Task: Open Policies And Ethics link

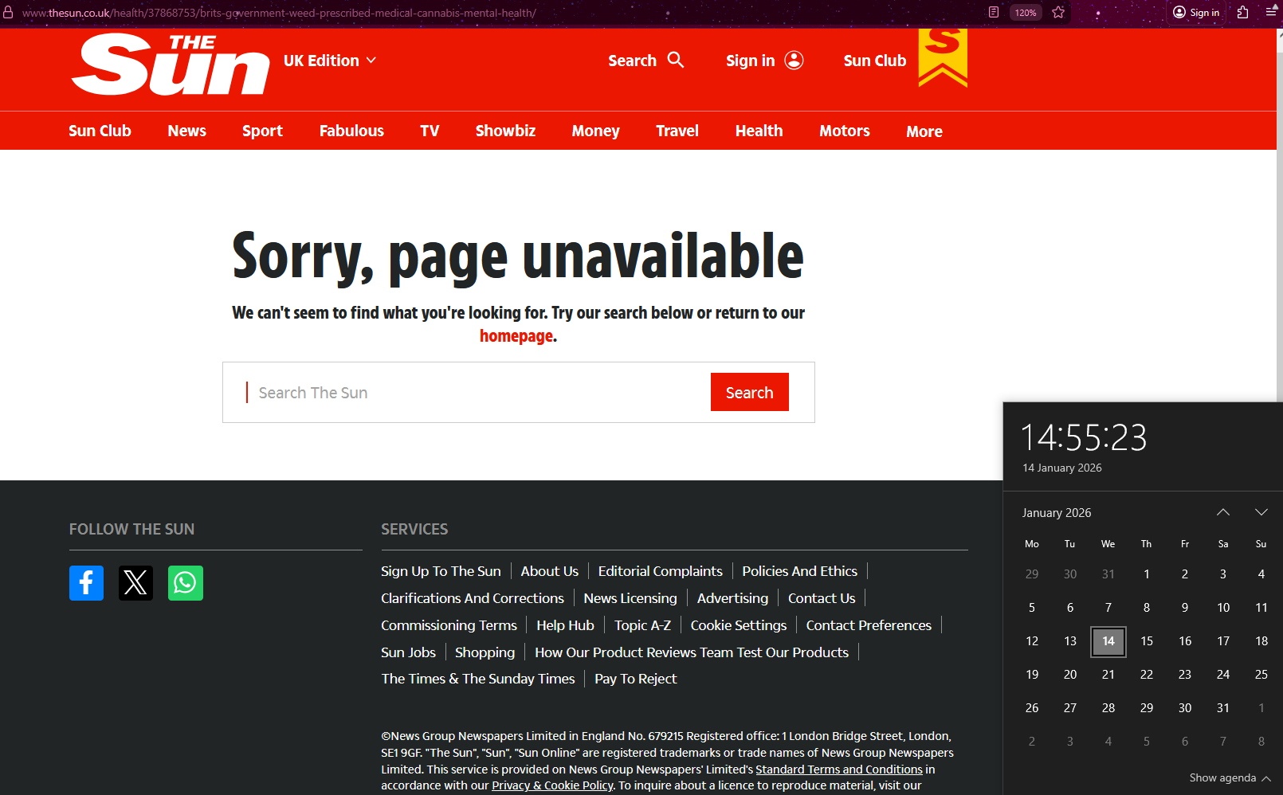Action: click(x=800, y=571)
